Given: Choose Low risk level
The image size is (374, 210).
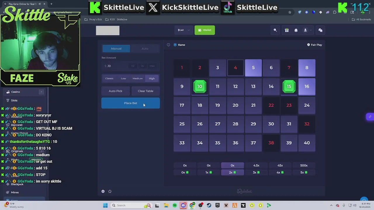Looking at the screenshot, I should 124,78.
